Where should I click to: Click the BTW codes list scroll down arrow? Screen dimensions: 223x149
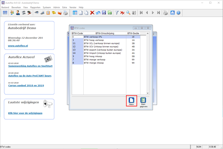click(148, 93)
